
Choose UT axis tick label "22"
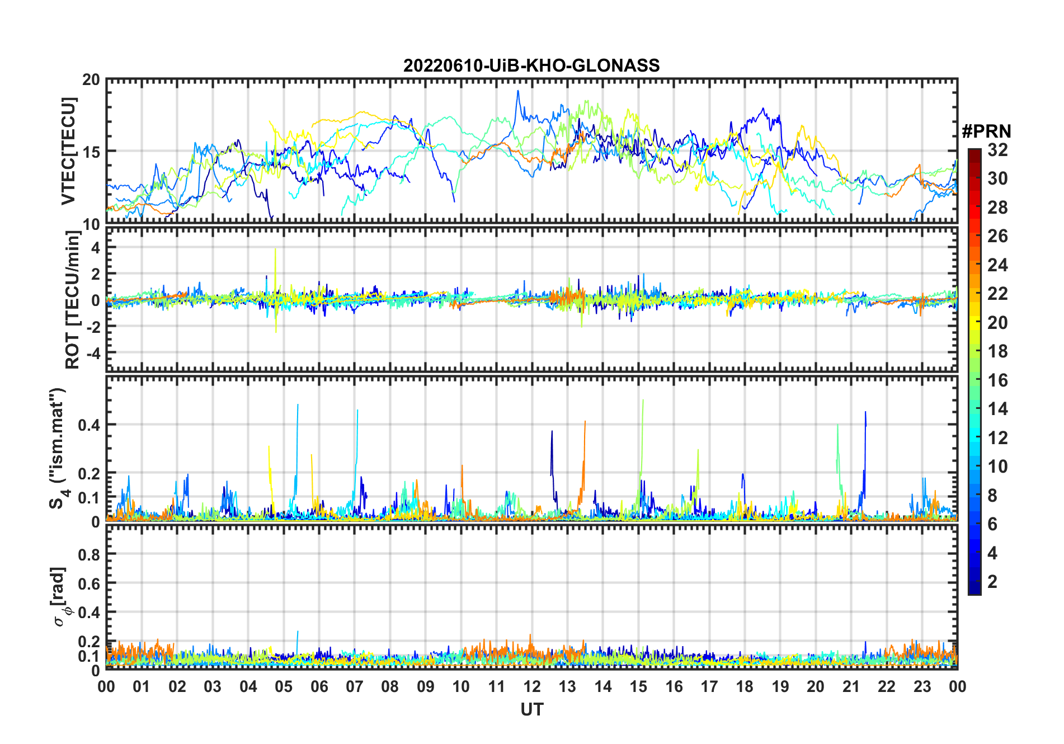tap(887, 686)
